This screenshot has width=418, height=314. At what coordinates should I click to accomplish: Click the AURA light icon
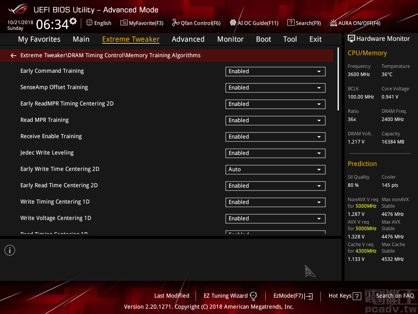(x=333, y=23)
